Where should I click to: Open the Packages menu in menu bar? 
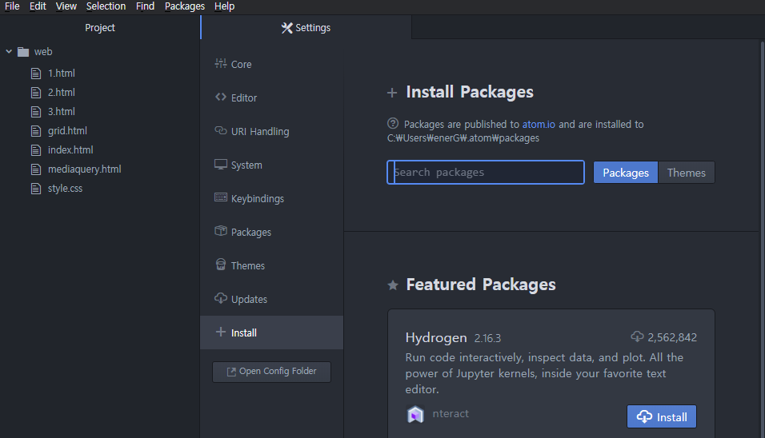click(x=184, y=6)
